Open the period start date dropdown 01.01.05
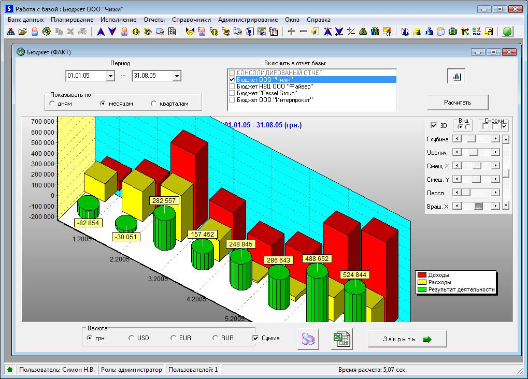Screen dimensions: 528x379 click(x=110, y=76)
